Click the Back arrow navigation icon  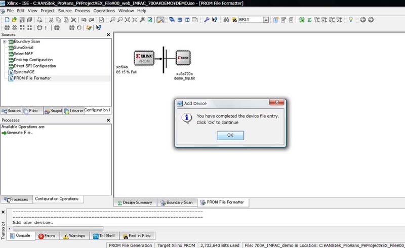click(x=363, y=20)
